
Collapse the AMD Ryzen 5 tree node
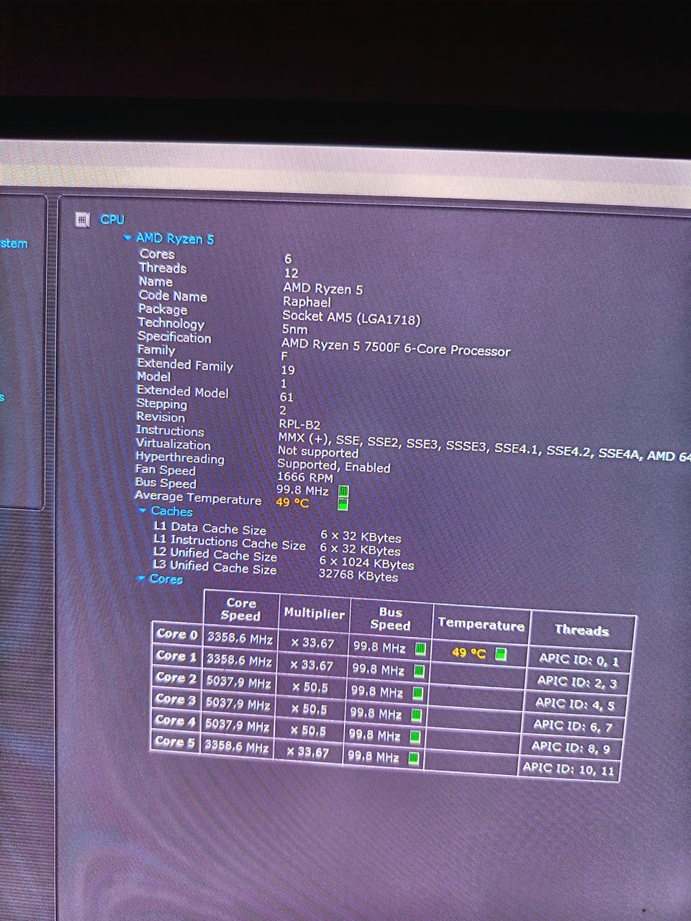[x=127, y=237]
